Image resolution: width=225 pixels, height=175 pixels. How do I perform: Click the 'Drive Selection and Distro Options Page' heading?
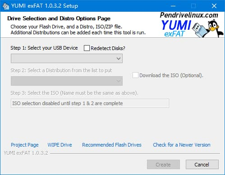(59, 18)
